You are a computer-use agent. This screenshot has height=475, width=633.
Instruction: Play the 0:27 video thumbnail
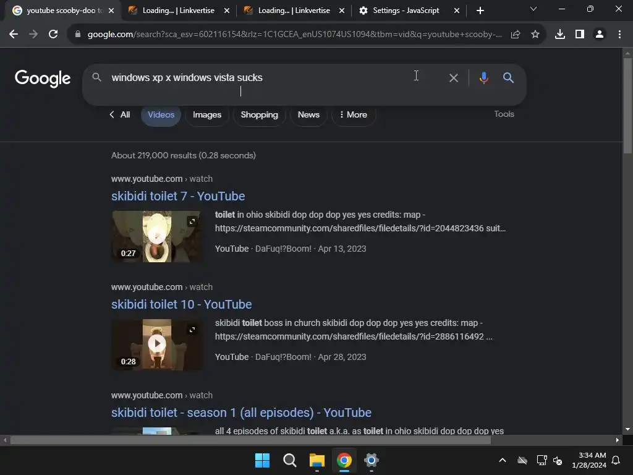point(156,236)
